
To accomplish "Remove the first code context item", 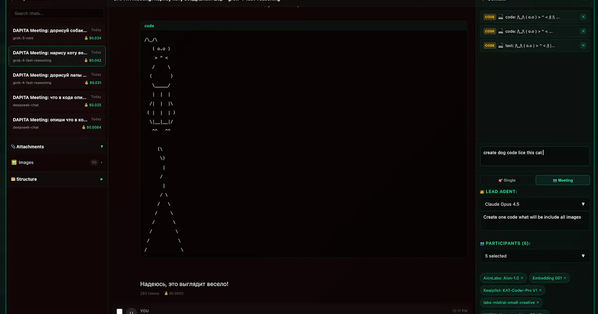I will point(583,17).
